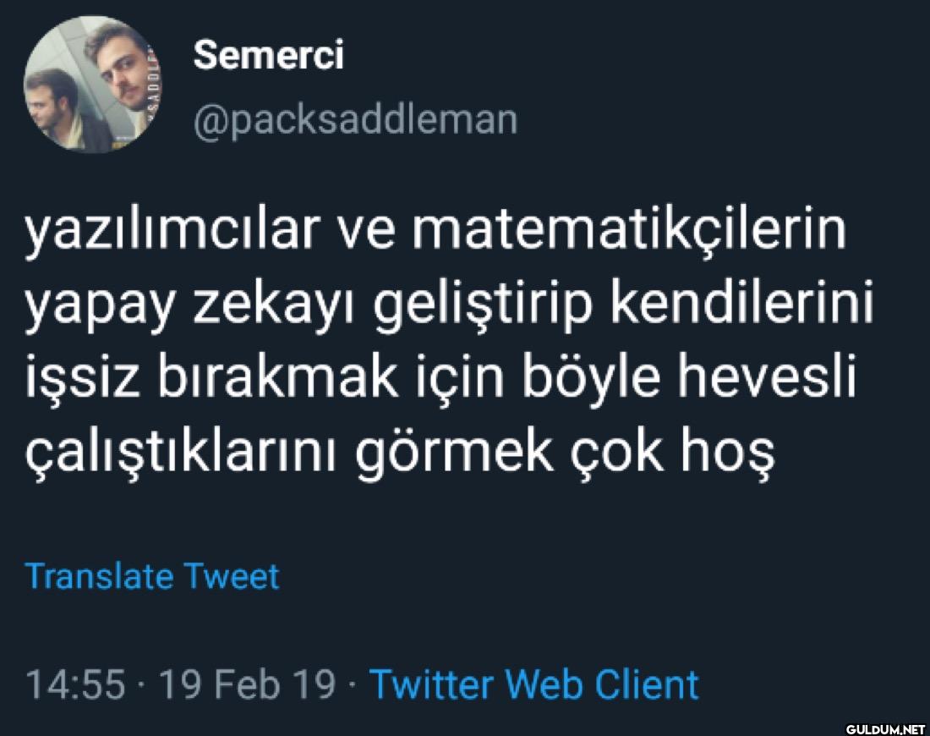Click the display name Semerci
This screenshot has width=930, height=736.
click(x=268, y=57)
